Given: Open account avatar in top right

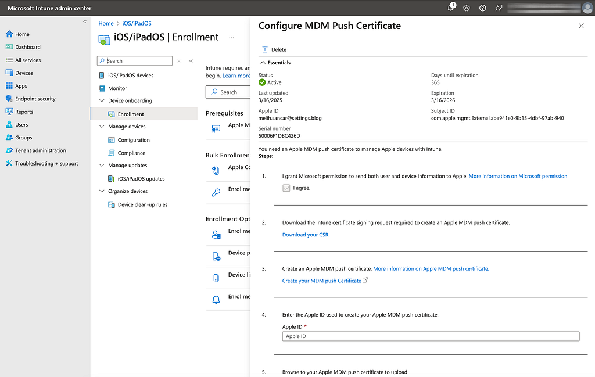Looking at the screenshot, I should pos(587,8).
